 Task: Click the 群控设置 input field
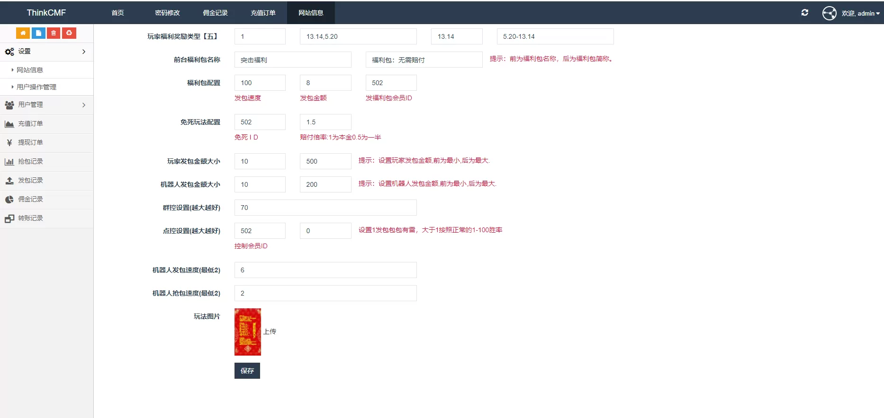(325, 208)
